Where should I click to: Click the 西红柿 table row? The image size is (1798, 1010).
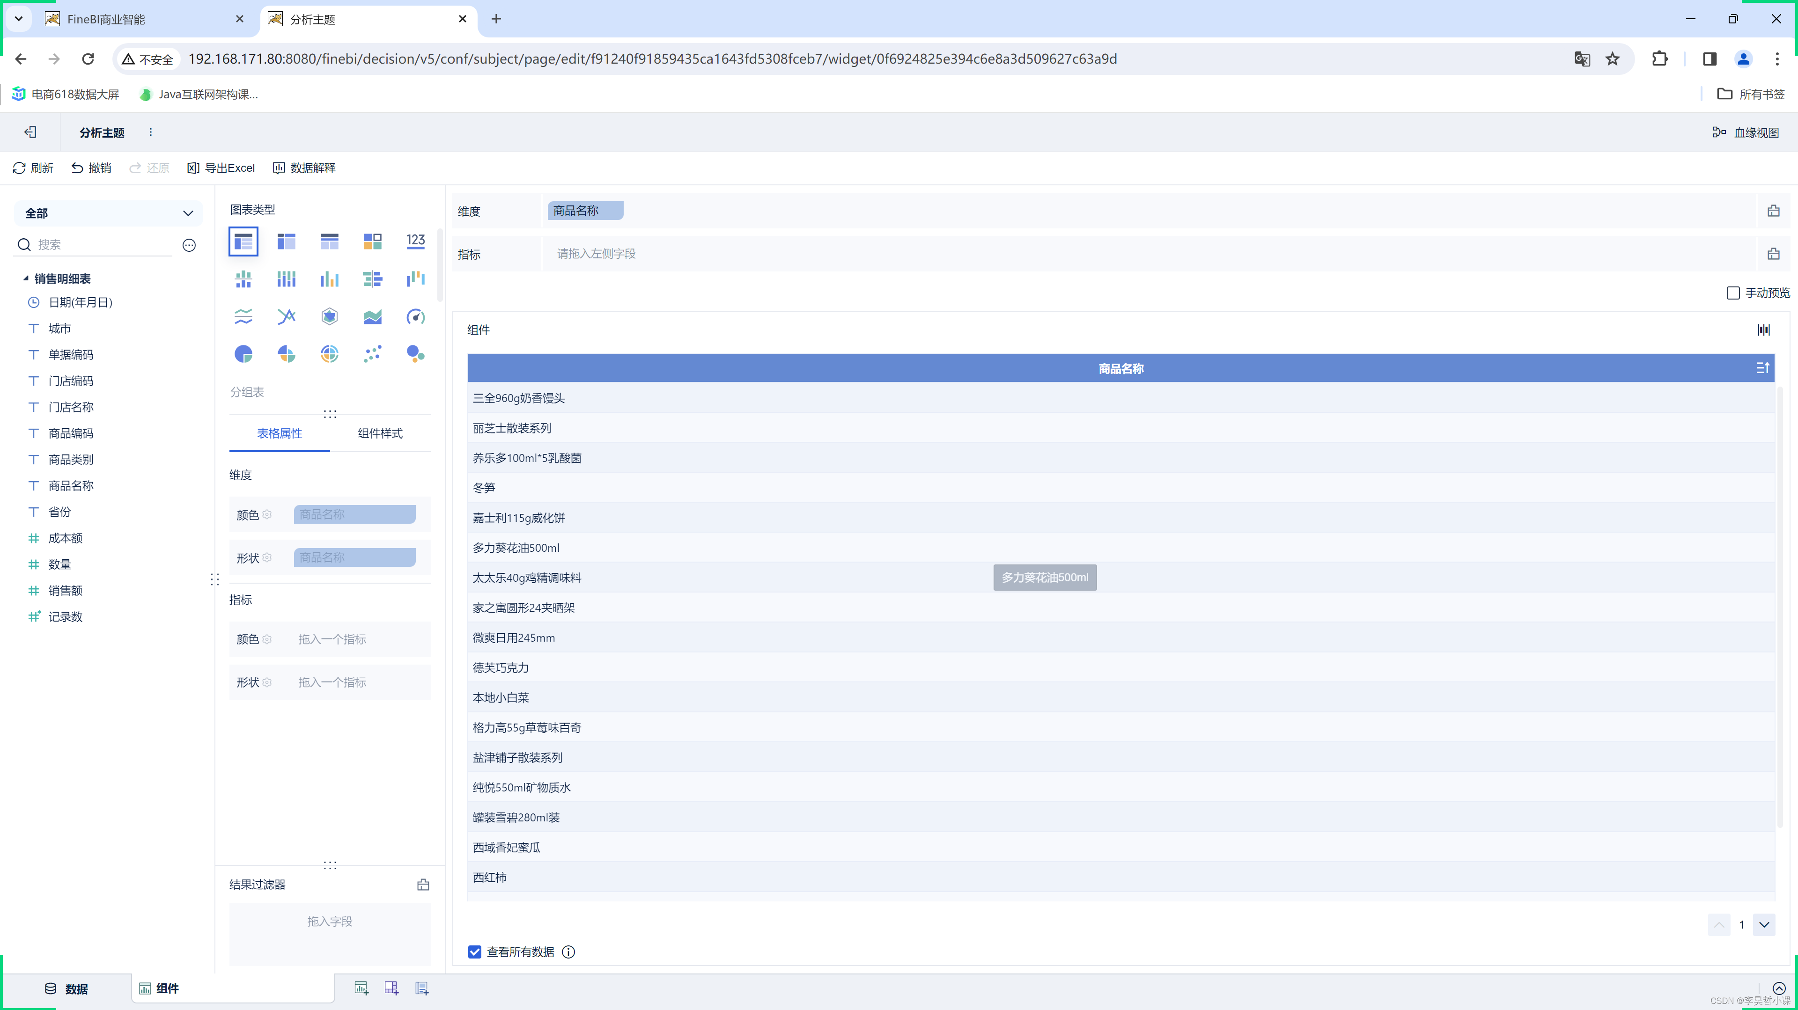coord(1121,878)
